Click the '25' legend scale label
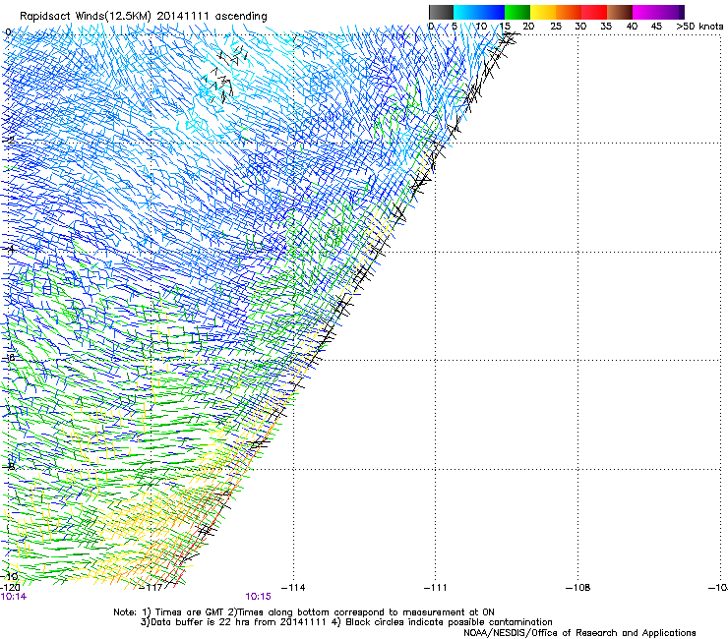This screenshot has height=639, width=728. pos(556,27)
